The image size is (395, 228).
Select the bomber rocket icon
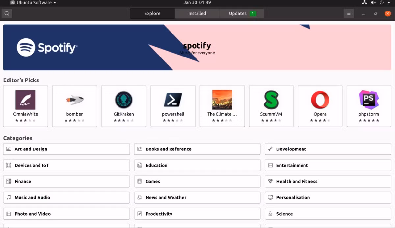74,100
